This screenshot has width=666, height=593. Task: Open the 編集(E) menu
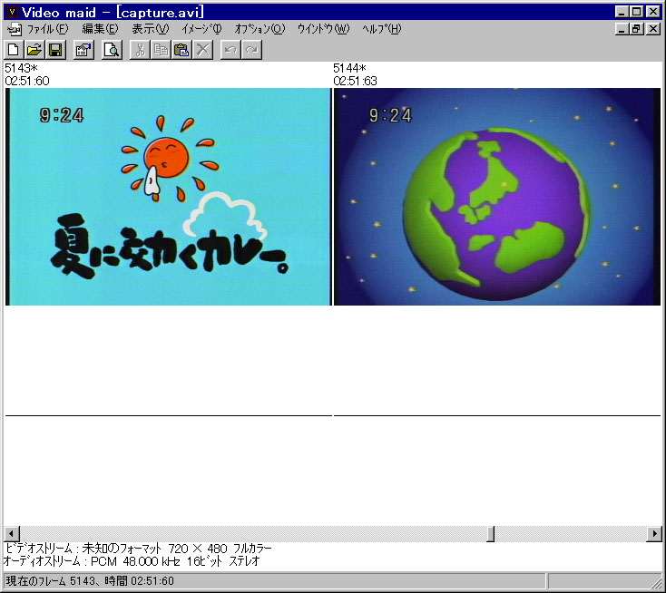100,29
